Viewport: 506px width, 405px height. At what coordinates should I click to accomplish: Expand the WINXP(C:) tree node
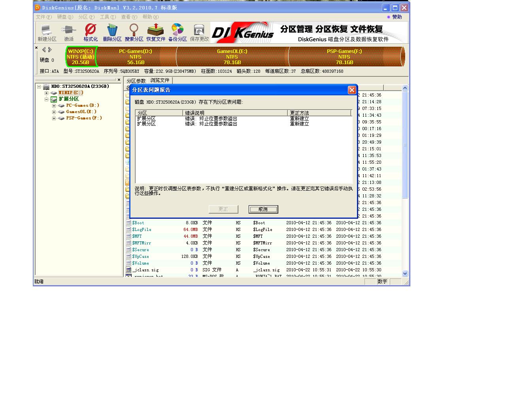click(x=46, y=93)
